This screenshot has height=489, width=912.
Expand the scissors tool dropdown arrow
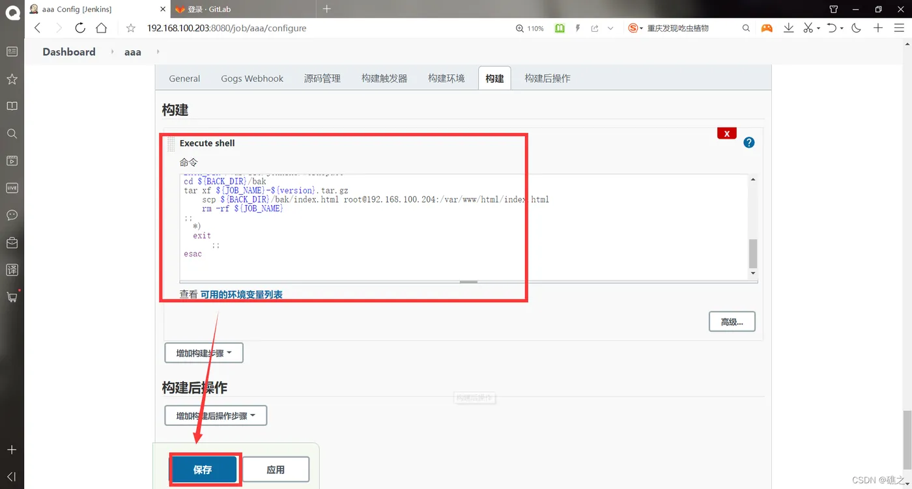tap(818, 29)
